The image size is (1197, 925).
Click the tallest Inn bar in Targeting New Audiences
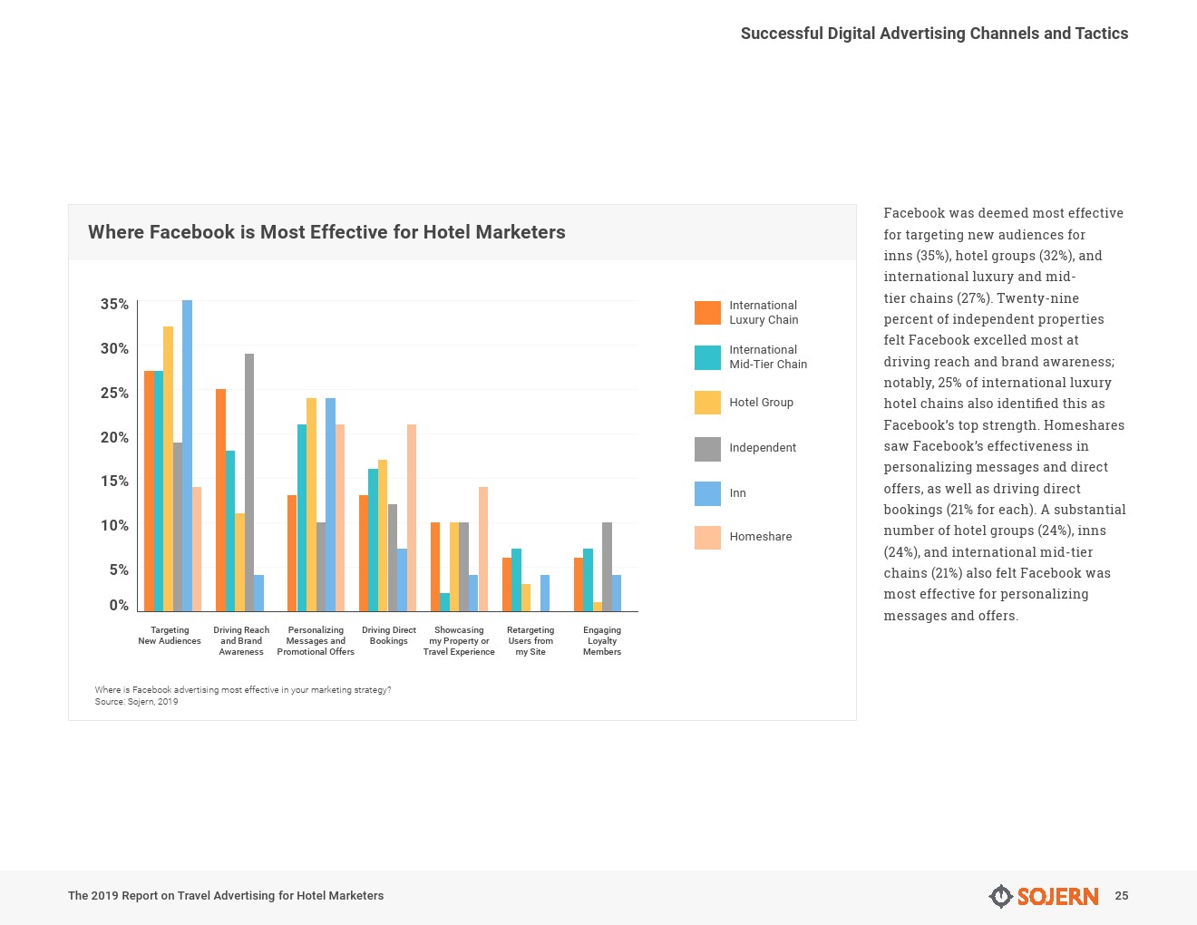pyautogui.click(x=187, y=453)
